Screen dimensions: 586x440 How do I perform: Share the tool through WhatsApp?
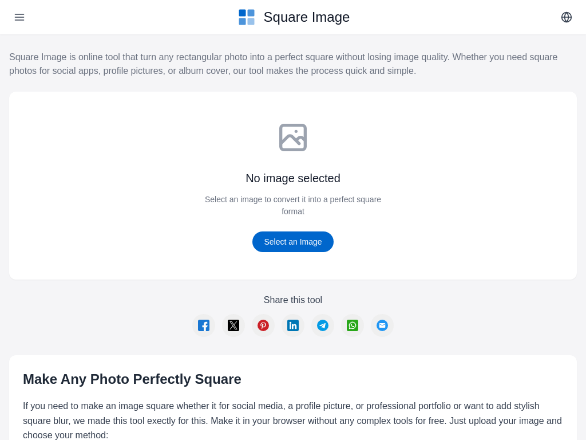[x=353, y=325]
